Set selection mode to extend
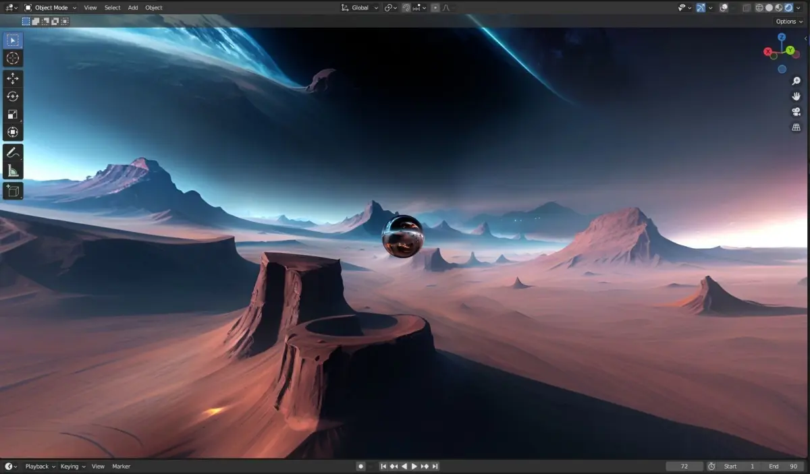Screen dimensions: 810x474 [x=36, y=22]
